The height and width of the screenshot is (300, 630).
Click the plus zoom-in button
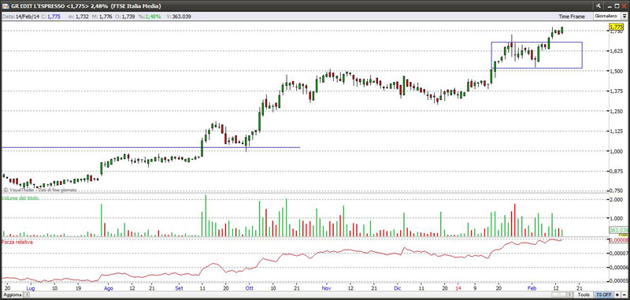click(x=617, y=294)
